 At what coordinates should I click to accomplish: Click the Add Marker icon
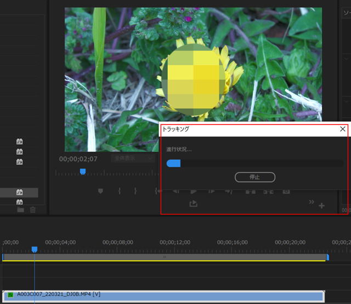100,191
